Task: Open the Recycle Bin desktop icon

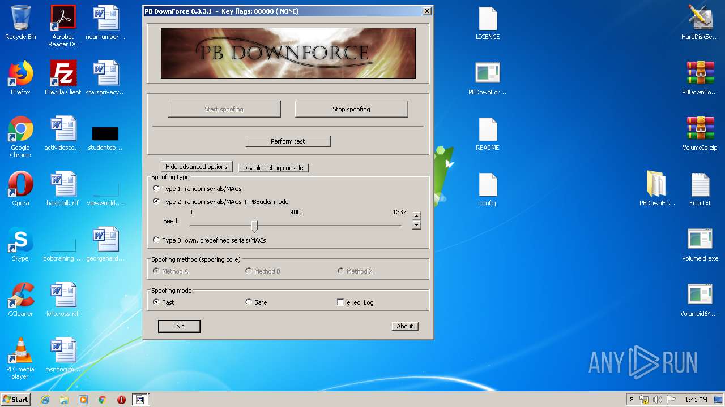Action: (x=20, y=23)
